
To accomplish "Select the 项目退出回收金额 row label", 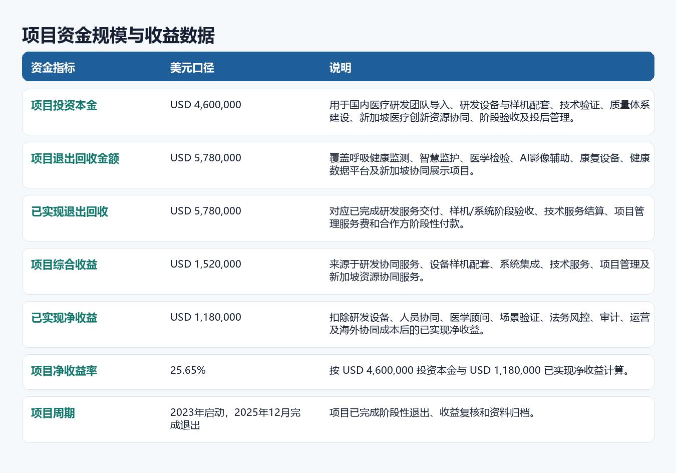I will [75, 158].
